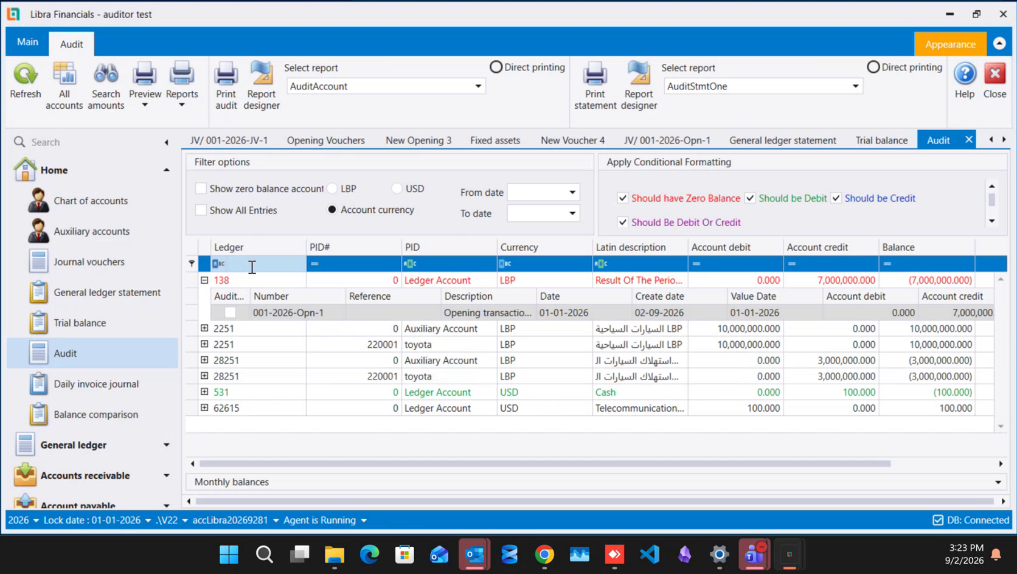Uncheck Should Be Debit Or Credit formatting

coord(623,223)
